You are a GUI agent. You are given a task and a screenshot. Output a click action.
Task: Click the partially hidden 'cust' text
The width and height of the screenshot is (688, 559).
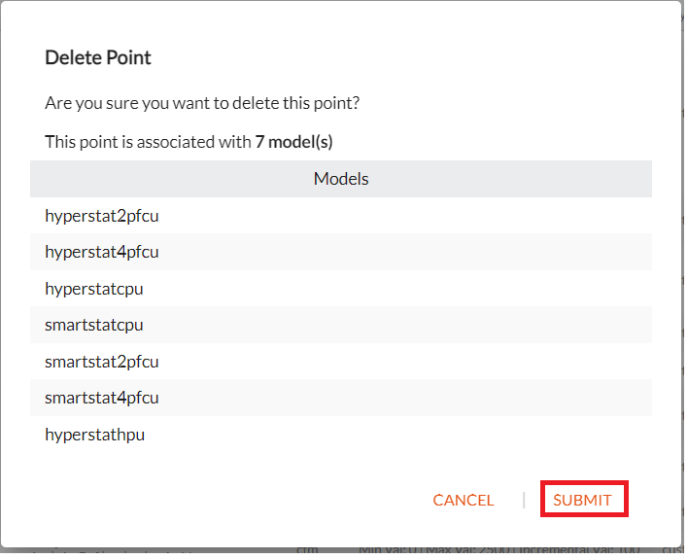672,549
